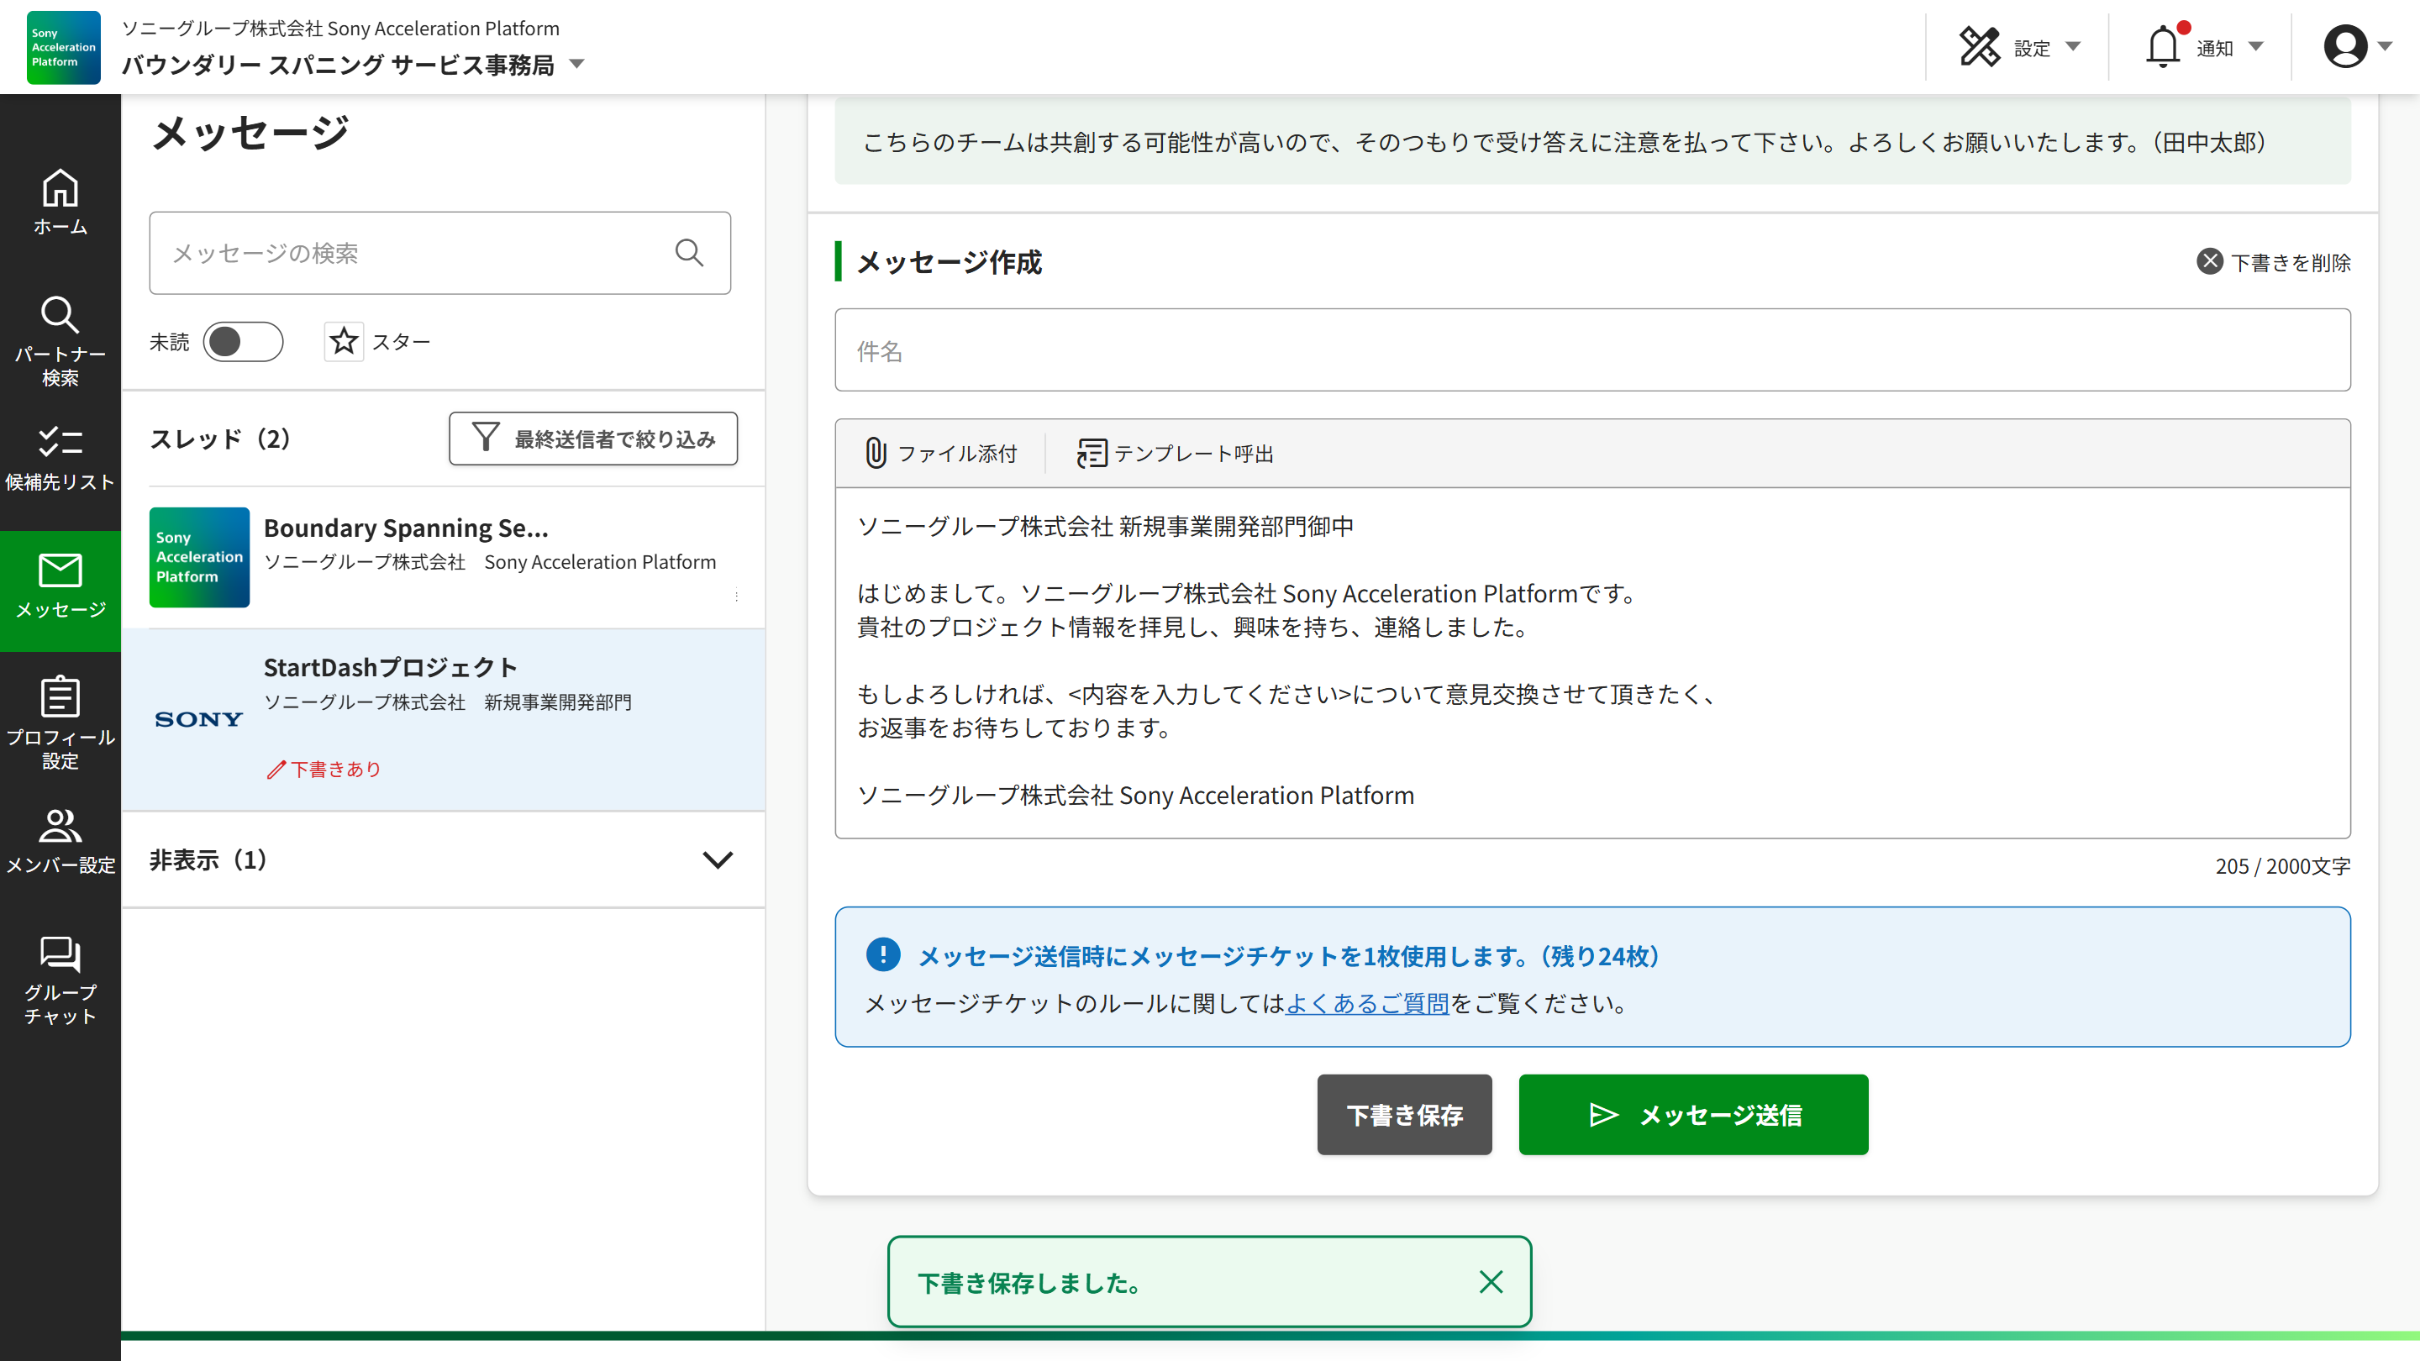Click the paperclip file attach (ファイル添付) icon
This screenshot has width=2420, height=1361.
pyautogui.click(x=876, y=454)
